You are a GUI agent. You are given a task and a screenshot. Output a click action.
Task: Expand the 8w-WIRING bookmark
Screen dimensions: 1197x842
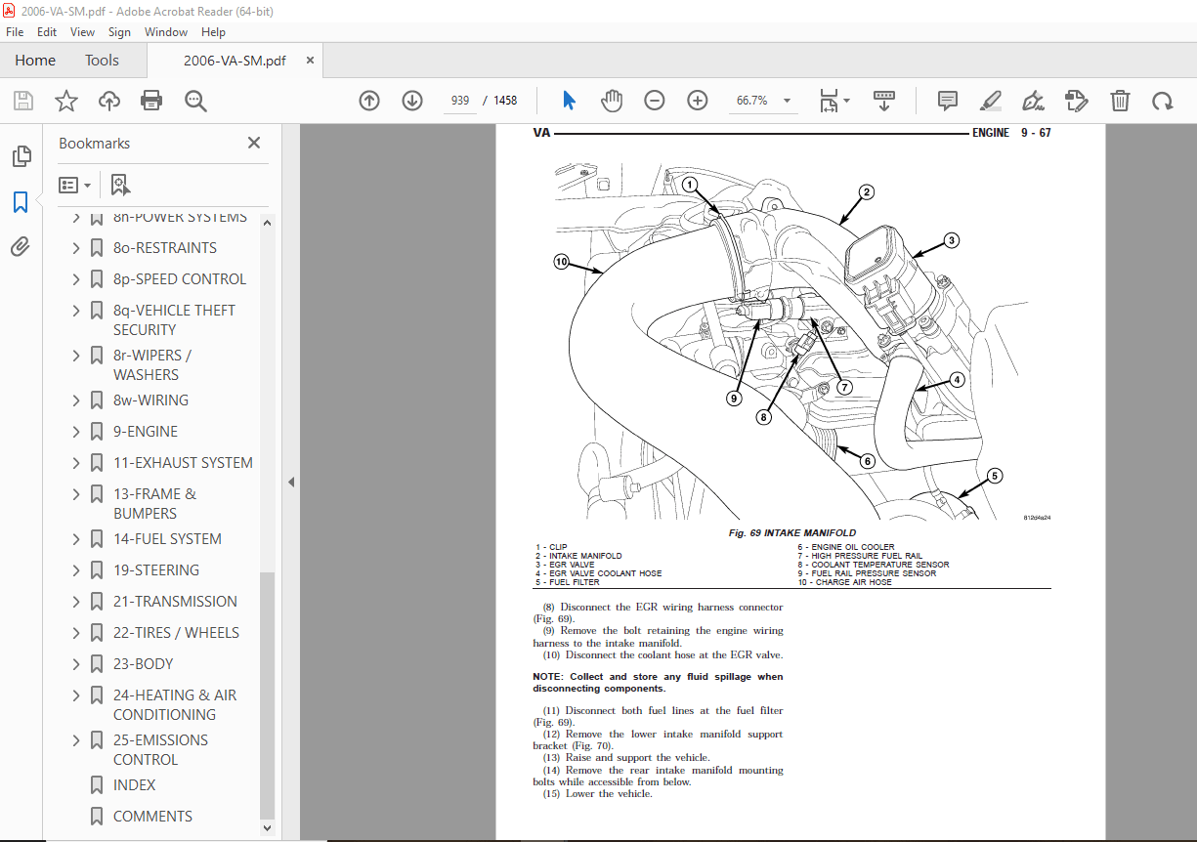[x=76, y=400]
